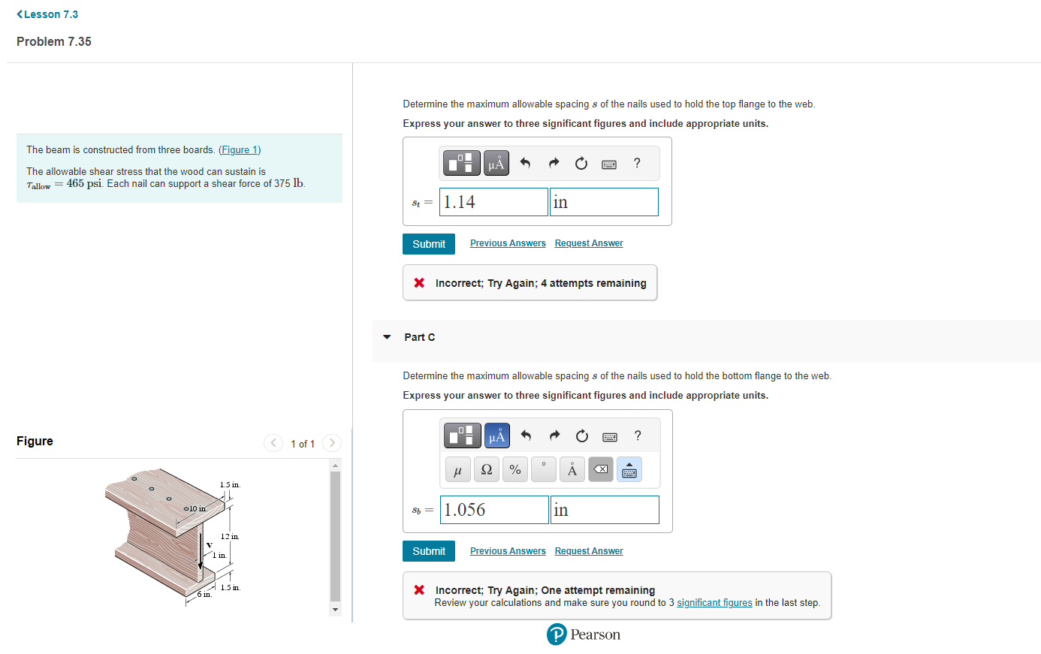Submit the Part C answer
Image resolution: width=1041 pixels, height=654 pixels.
429,551
